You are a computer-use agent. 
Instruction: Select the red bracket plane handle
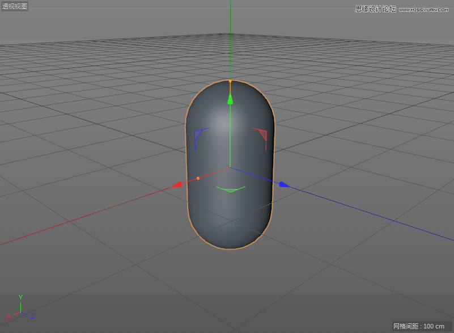261,135
